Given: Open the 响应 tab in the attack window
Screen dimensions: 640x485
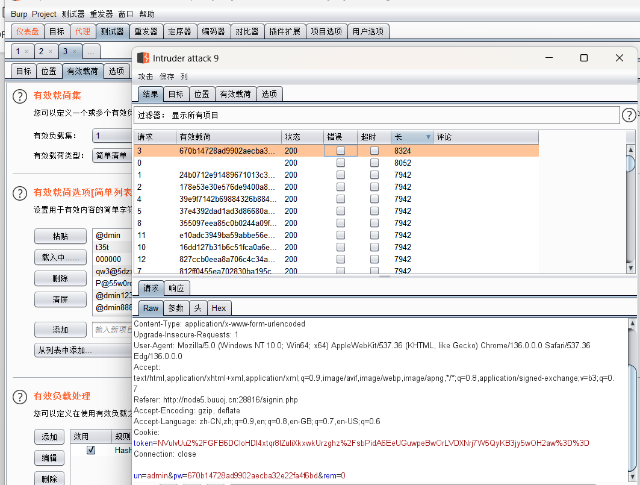Looking at the screenshot, I should (176, 288).
